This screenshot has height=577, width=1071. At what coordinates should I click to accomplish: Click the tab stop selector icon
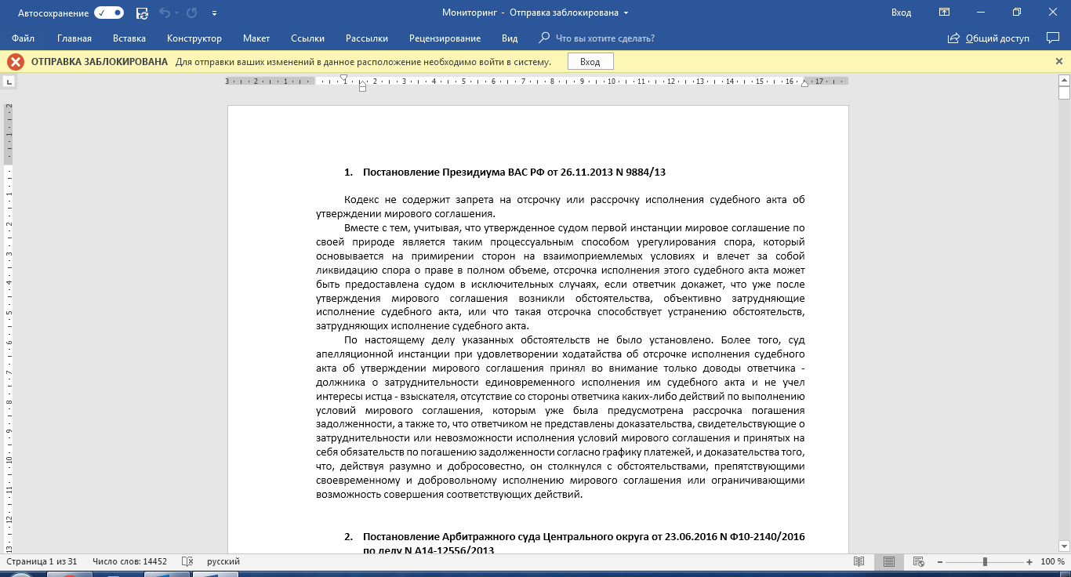point(9,82)
